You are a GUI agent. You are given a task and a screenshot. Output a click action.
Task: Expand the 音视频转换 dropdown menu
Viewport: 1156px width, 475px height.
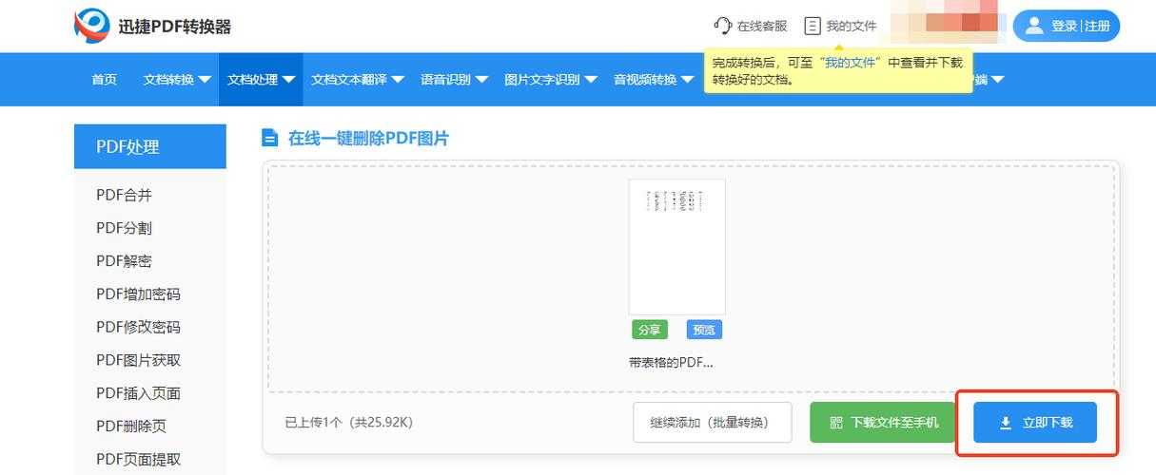[x=654, y=80]
